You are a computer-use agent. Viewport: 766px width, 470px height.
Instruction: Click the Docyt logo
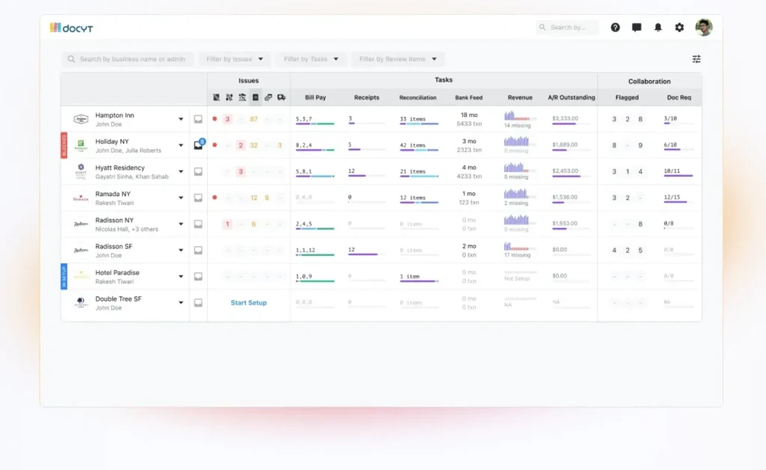72,28
